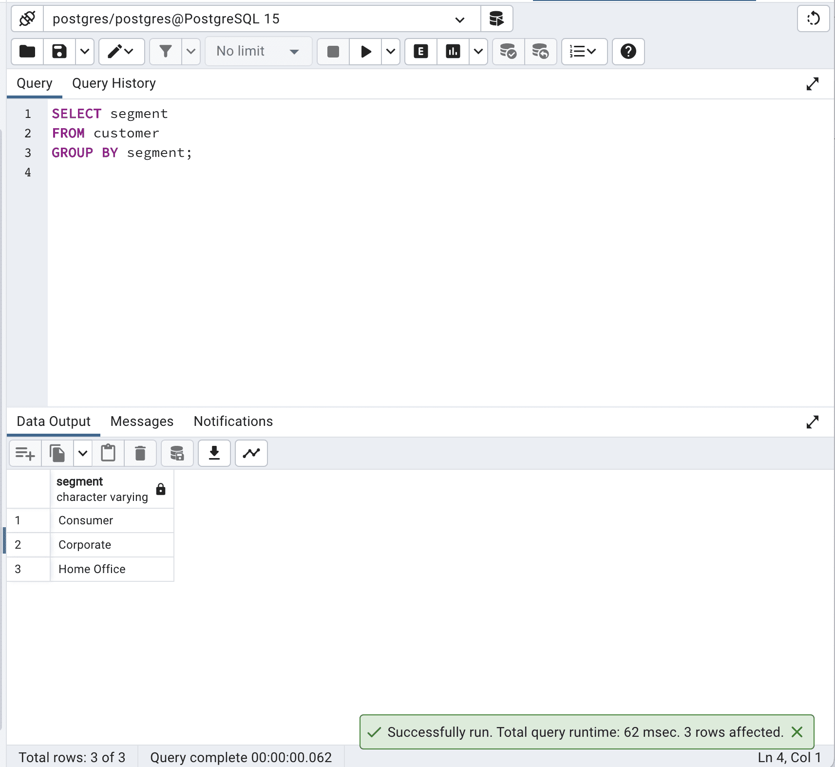Click the Query complete time status

[x=241, y=757]
